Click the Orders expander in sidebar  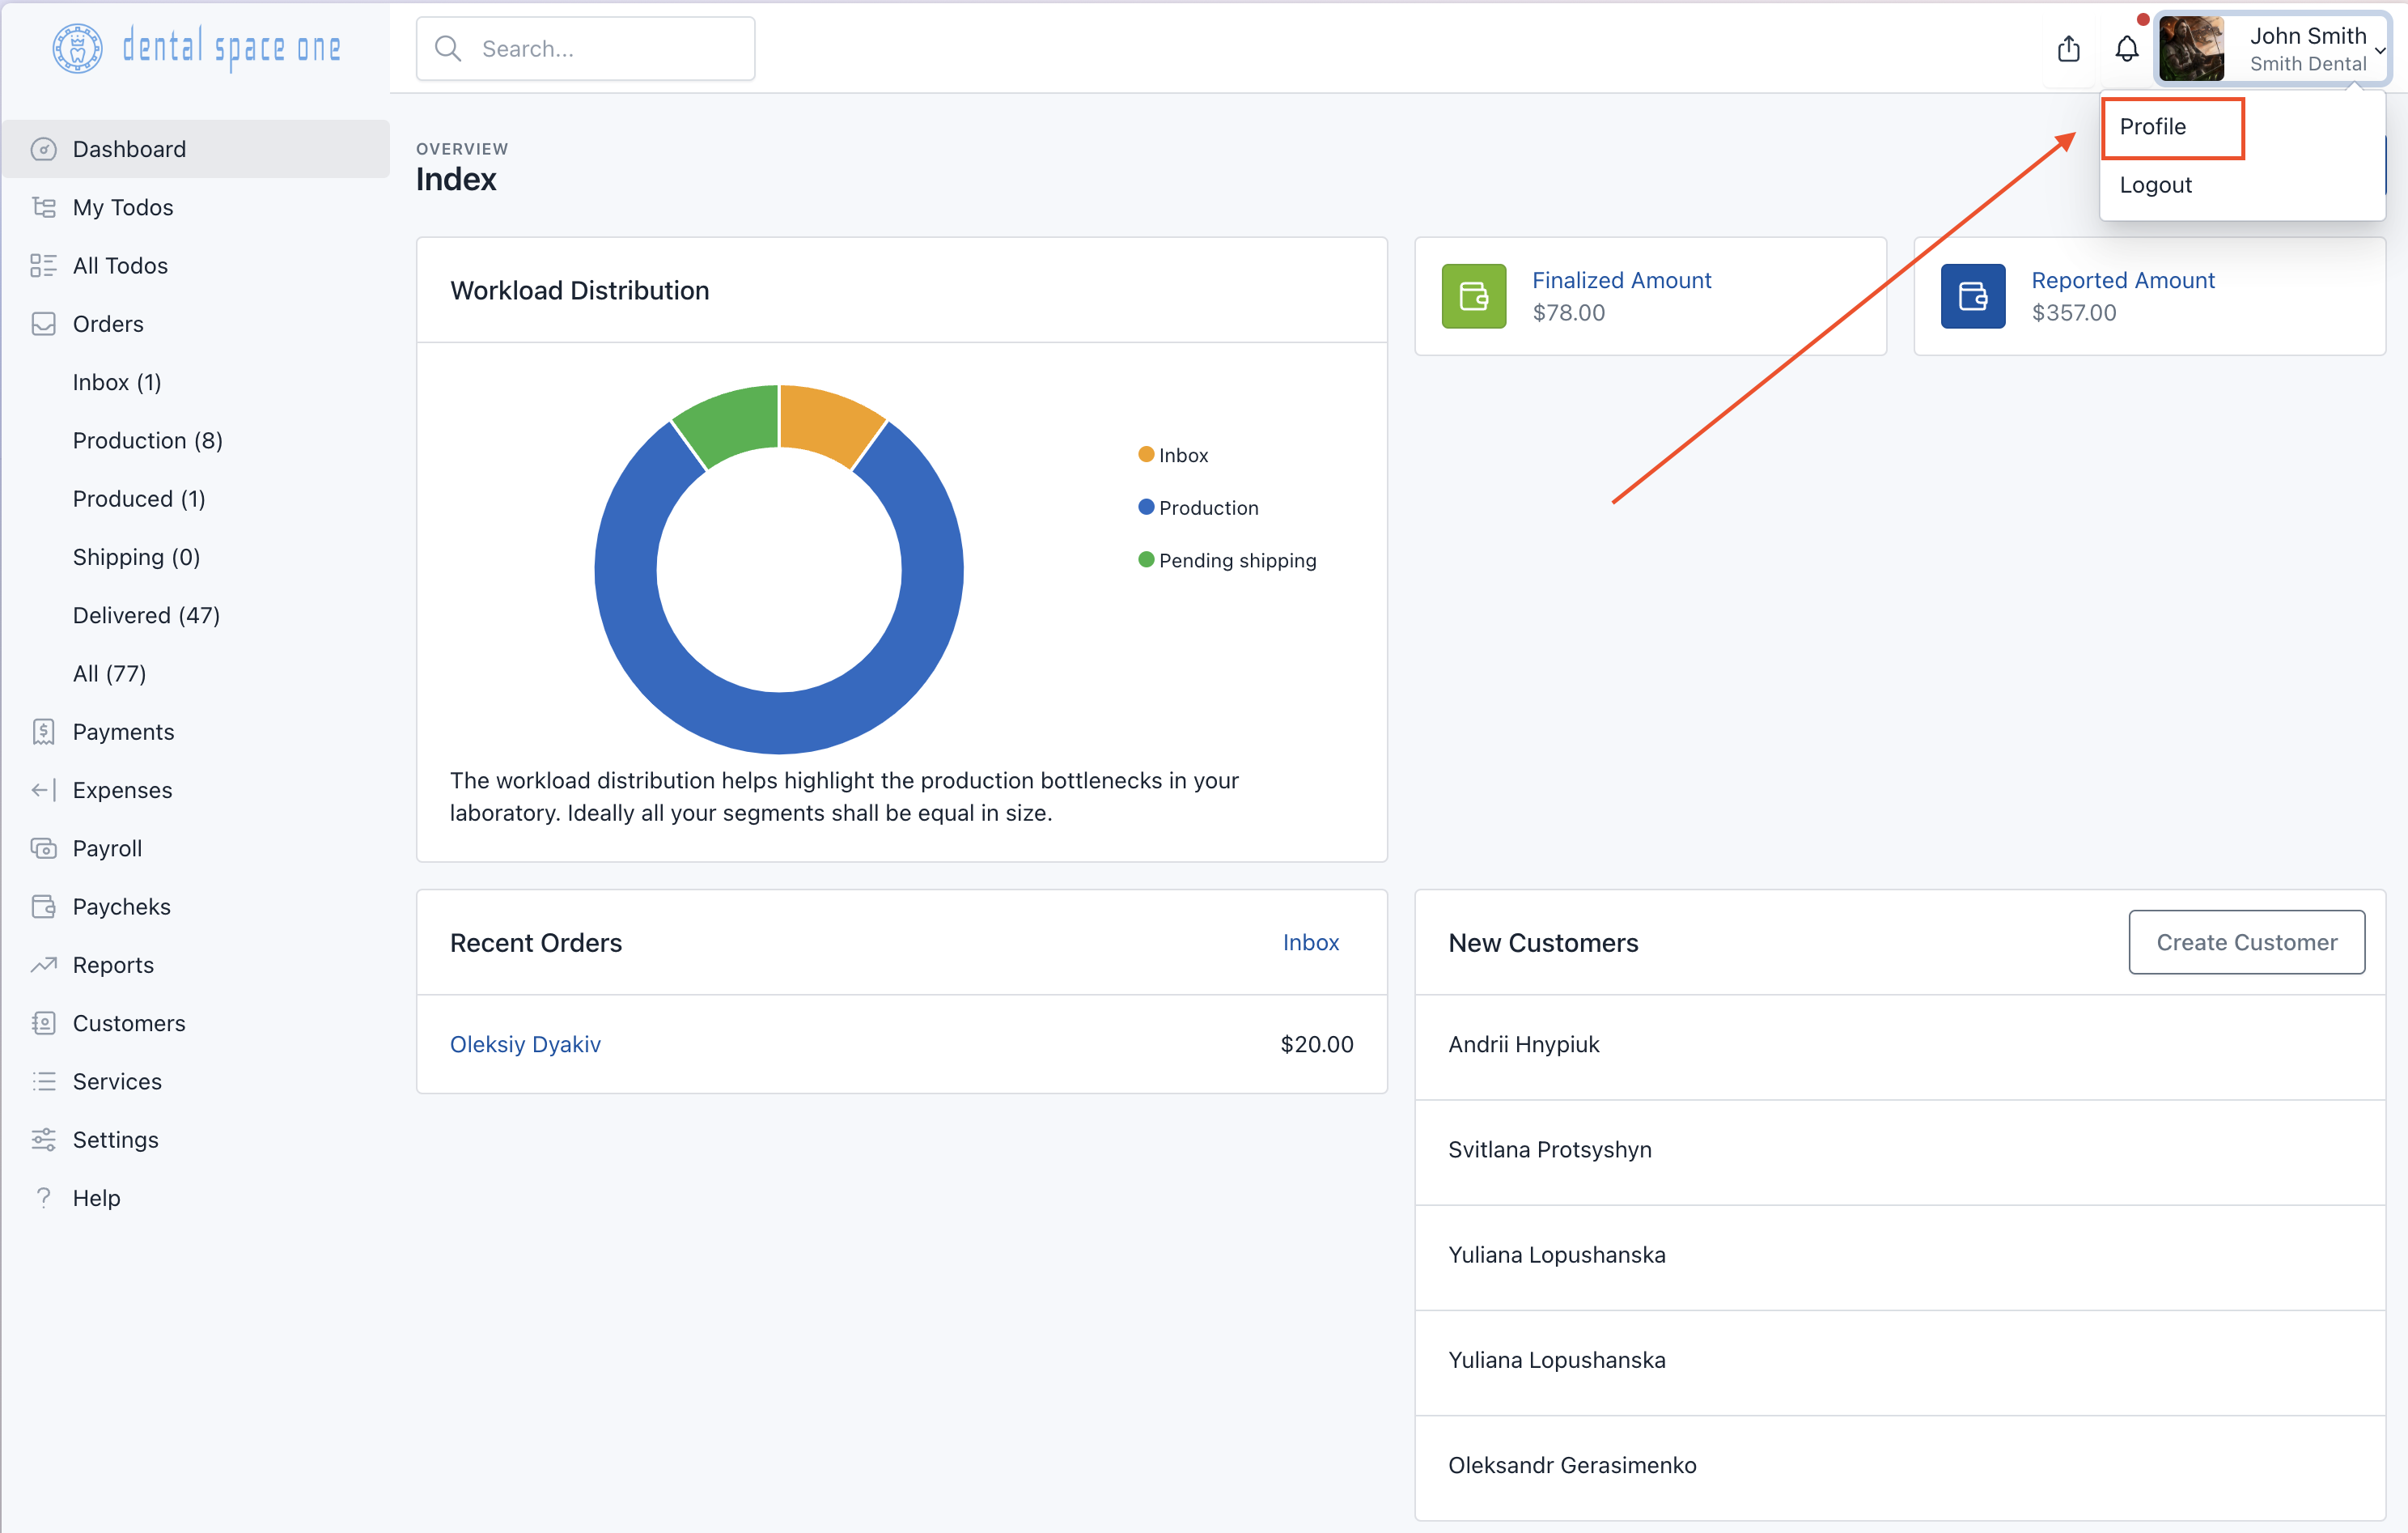click(x=107, y=323)
